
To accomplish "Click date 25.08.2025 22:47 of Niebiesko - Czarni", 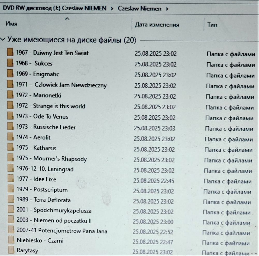I will tap(153, 242).
